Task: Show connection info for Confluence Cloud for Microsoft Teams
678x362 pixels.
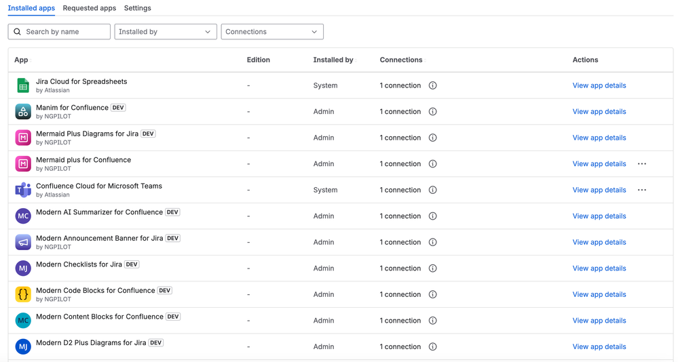Action: click(x=432, y=190)
